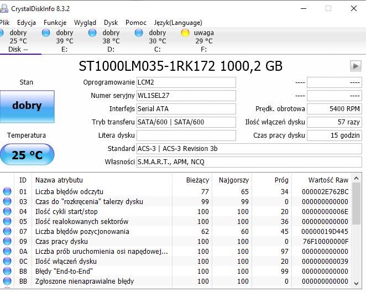The width and height of the screenshot is (366, 292).
Task: Open the Plik menu
Action: (x=4, y=23)
